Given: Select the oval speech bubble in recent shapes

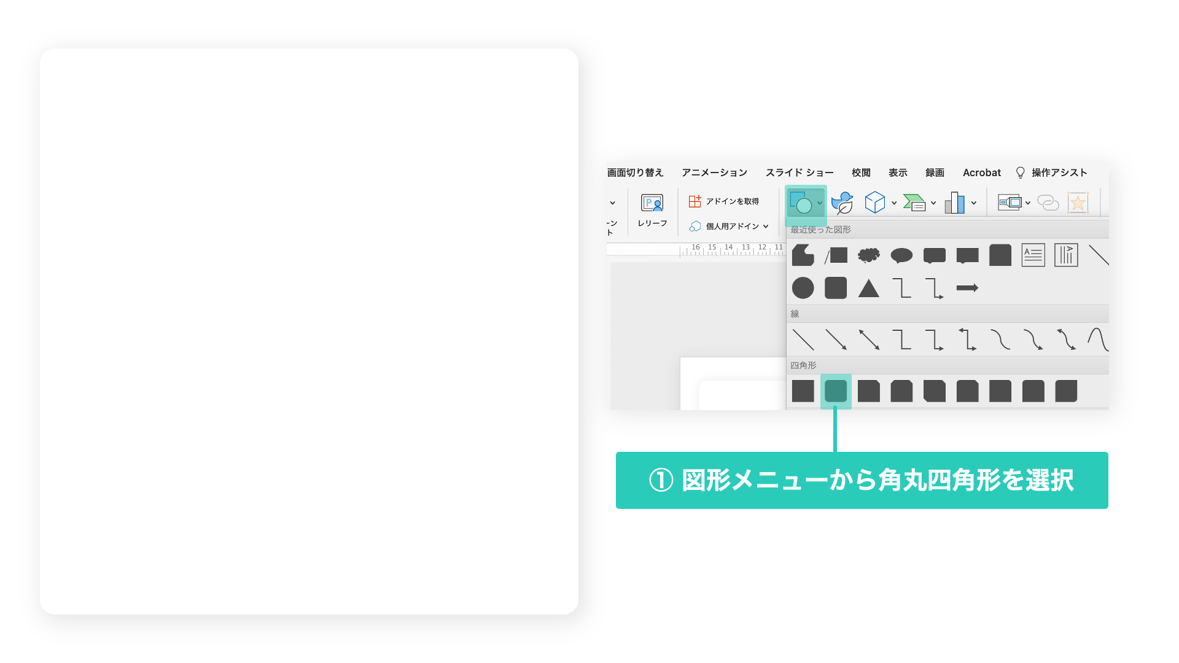Looking at the screenshot, I should pyautogui.click(x=901, y=255).
